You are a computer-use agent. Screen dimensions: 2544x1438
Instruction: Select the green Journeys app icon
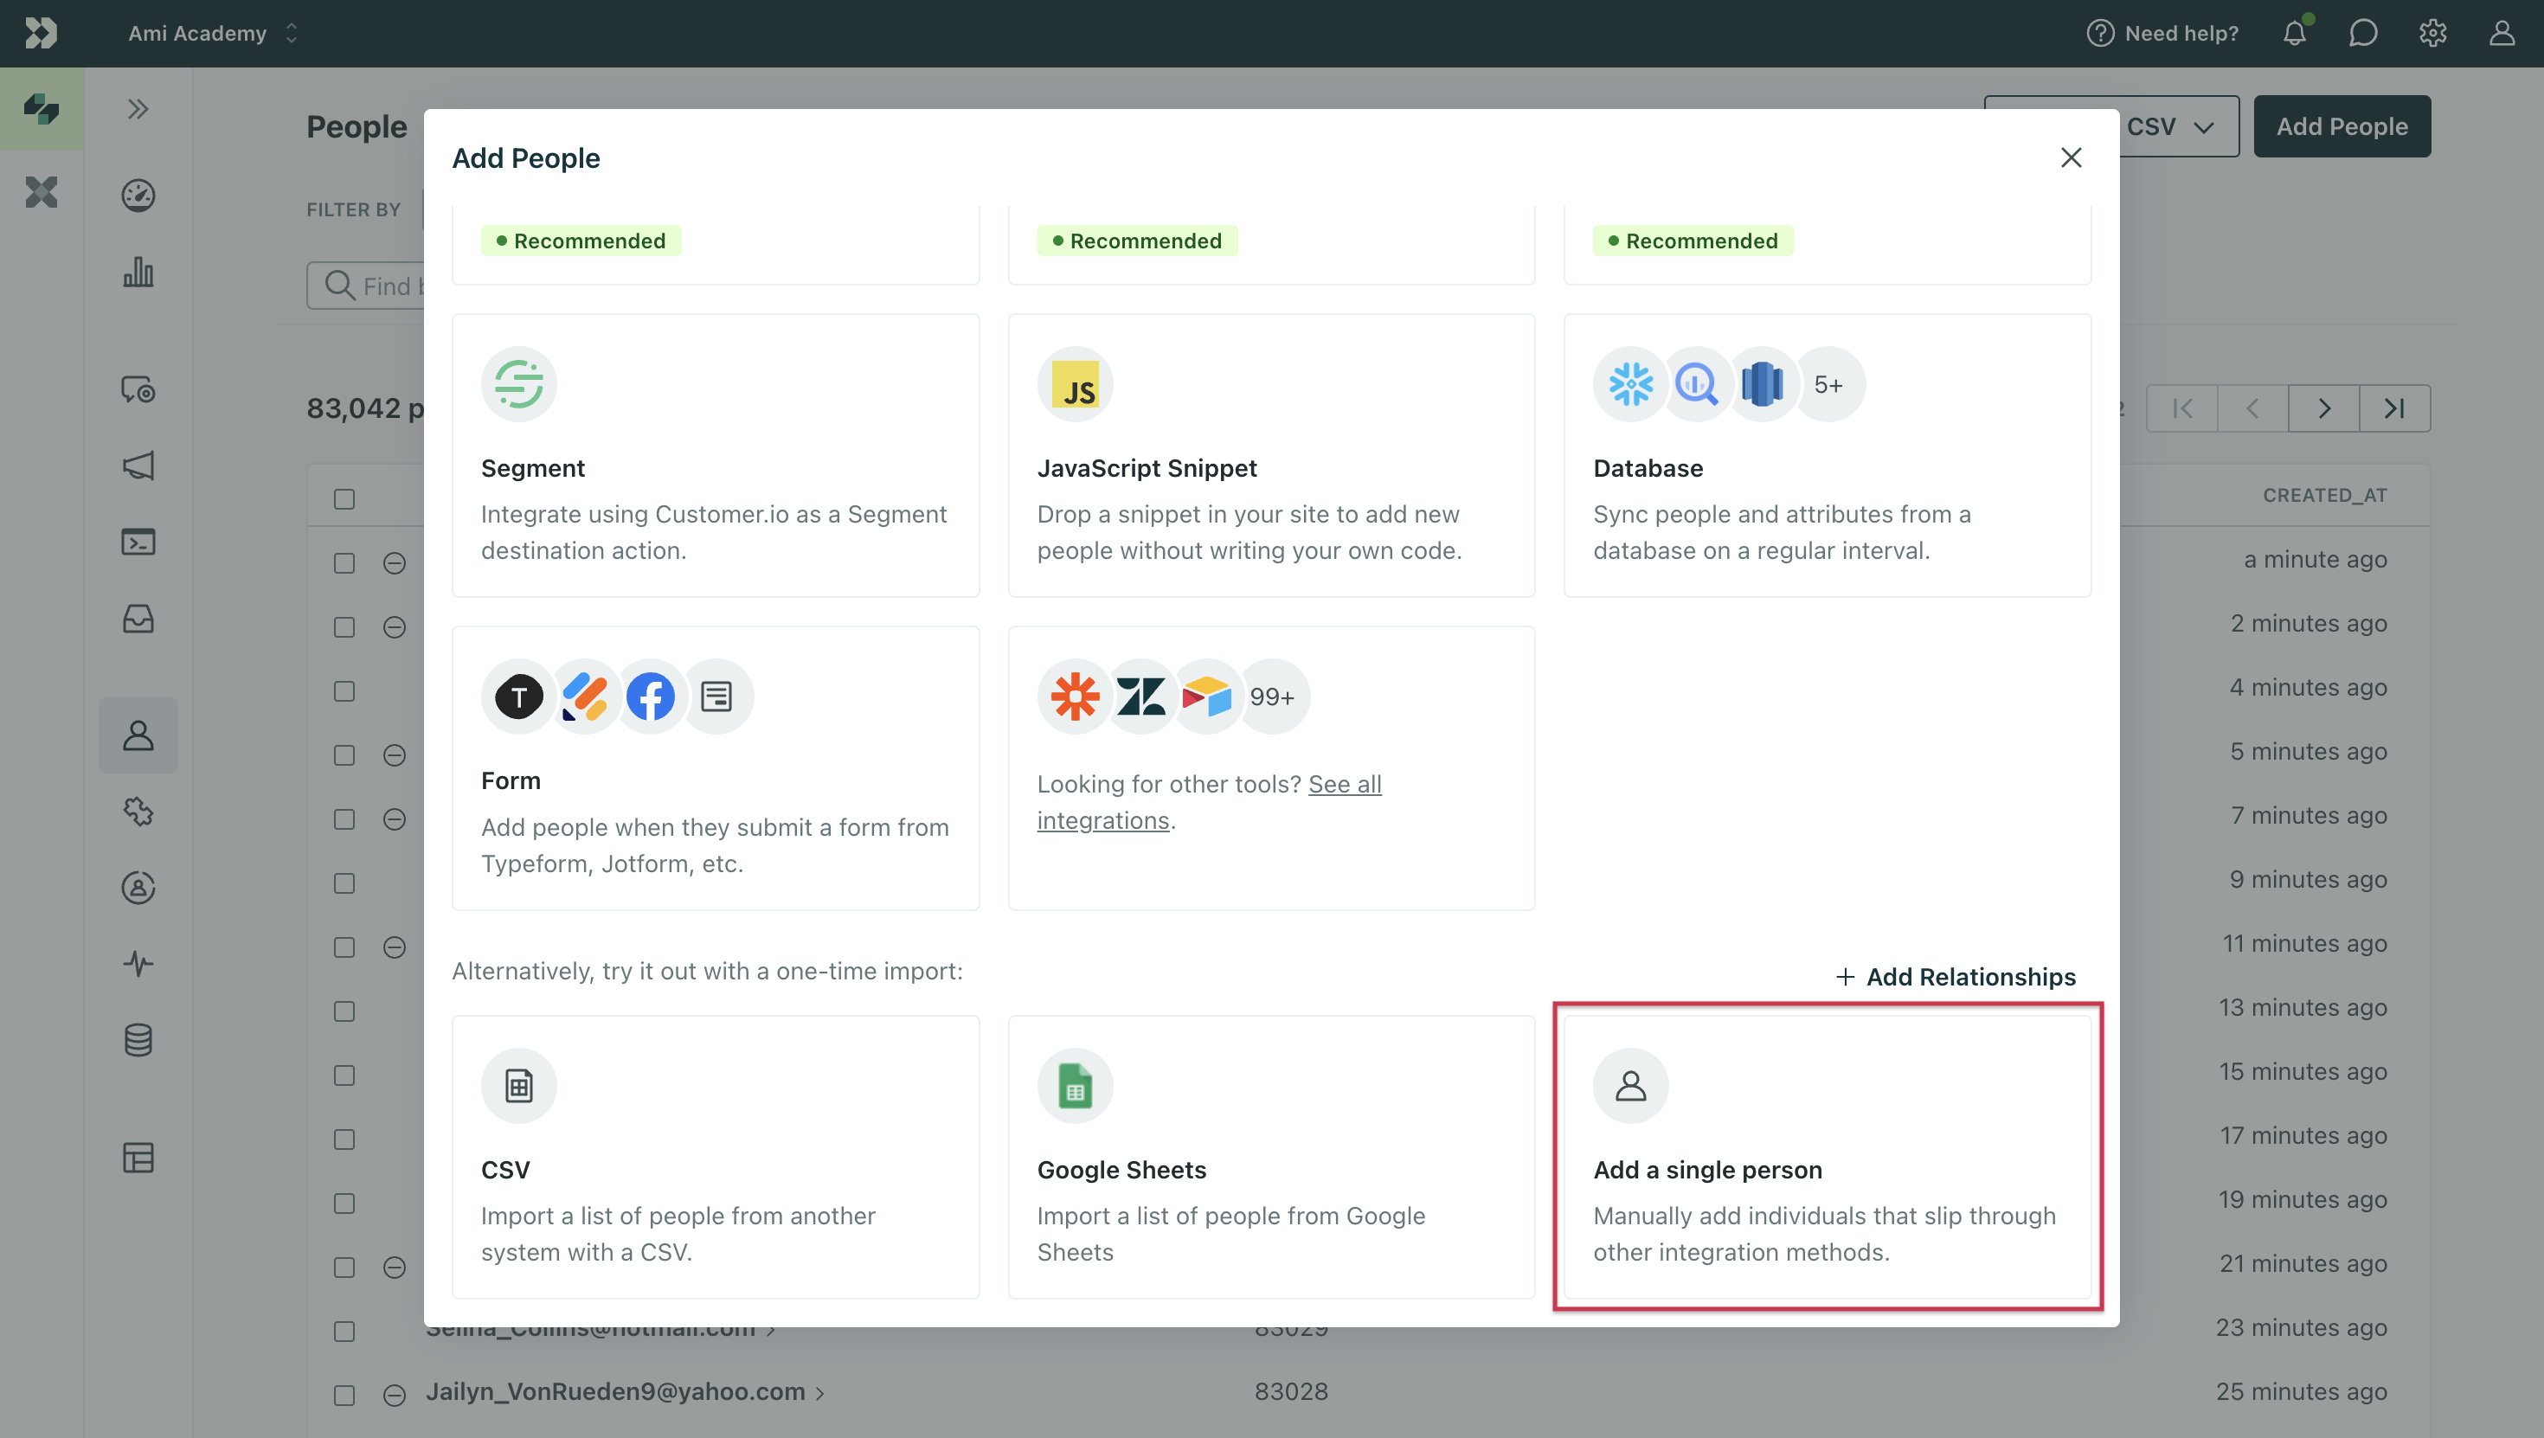point(42,109)
